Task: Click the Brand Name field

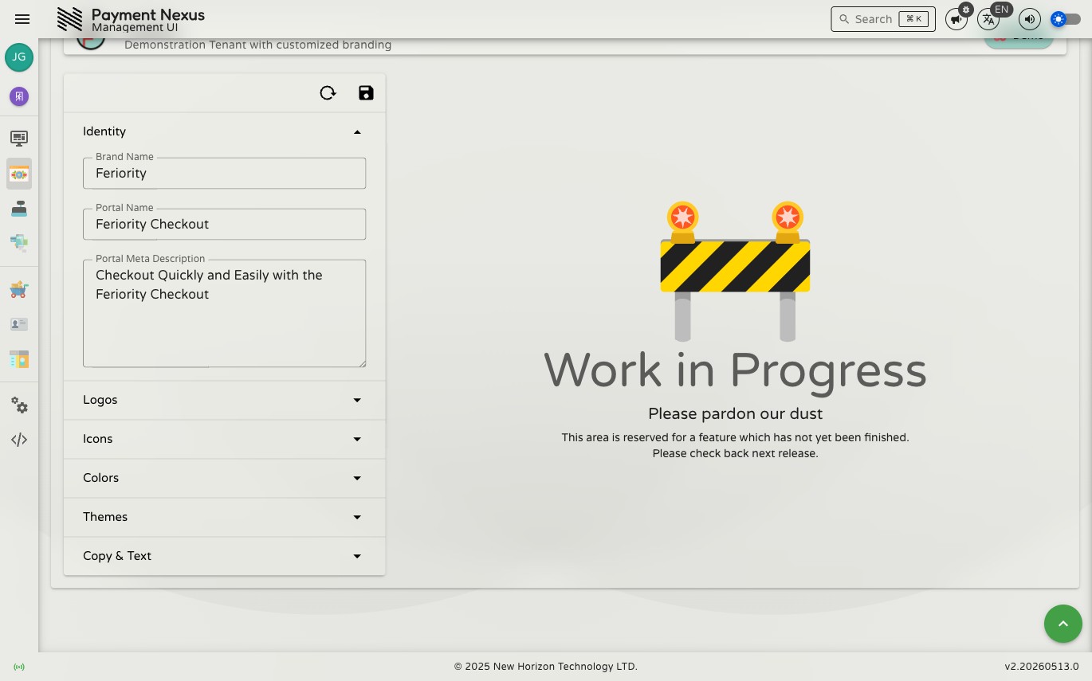Action: coord(224,173)
